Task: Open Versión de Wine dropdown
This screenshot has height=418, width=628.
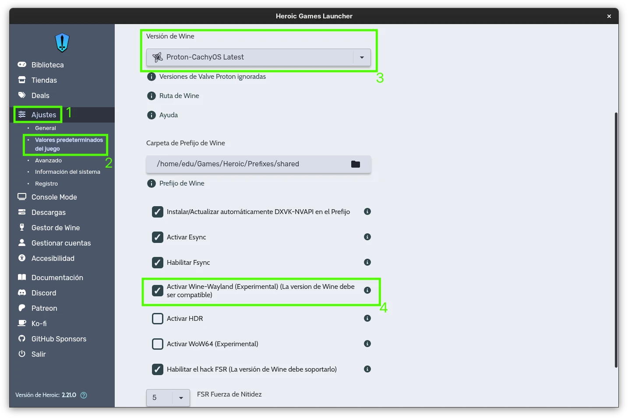Action: click(x=258, y=57)
